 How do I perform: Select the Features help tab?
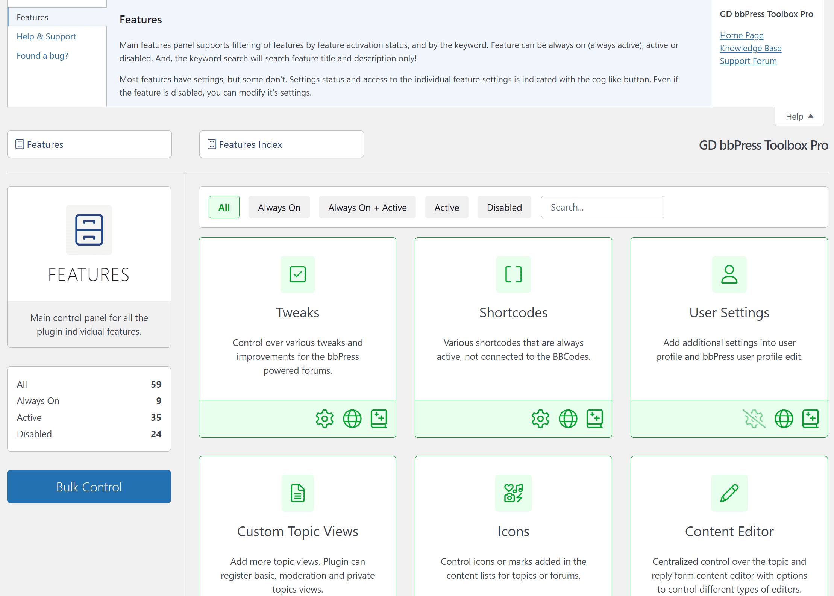57,17
